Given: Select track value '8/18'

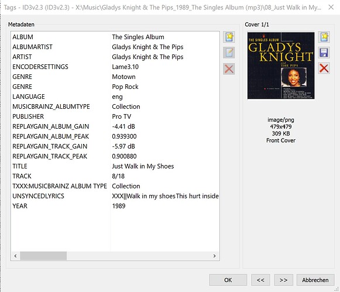Looking at the screenshot, I should tap(118, 176).
